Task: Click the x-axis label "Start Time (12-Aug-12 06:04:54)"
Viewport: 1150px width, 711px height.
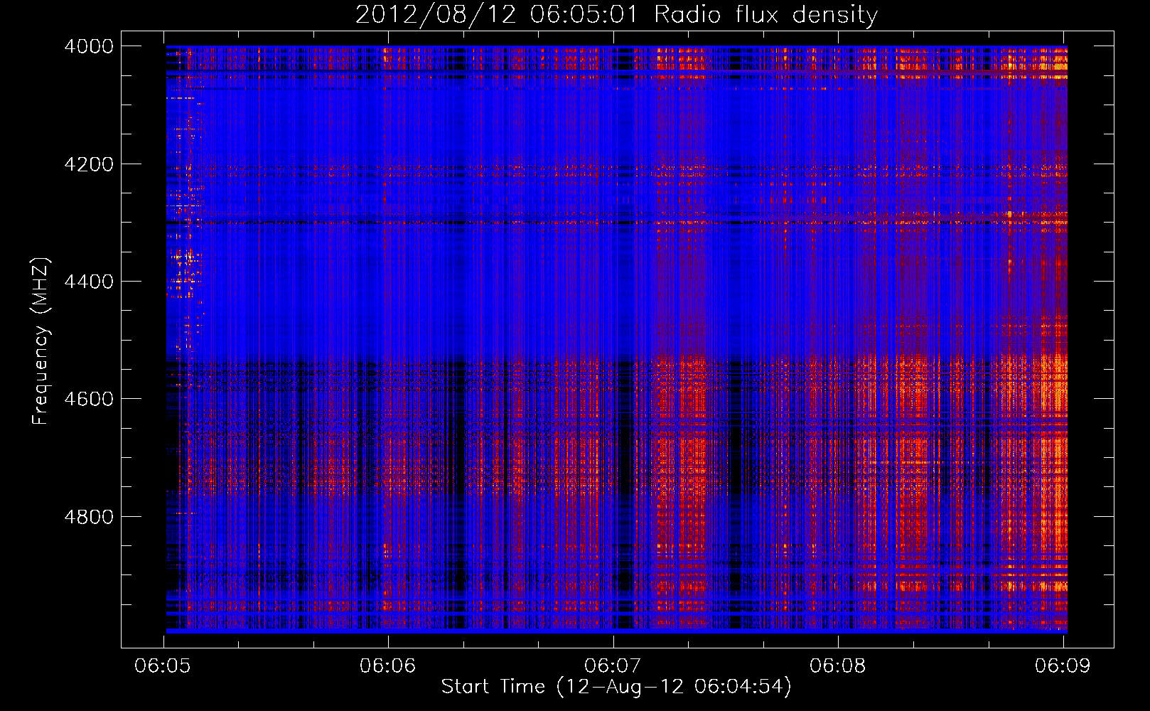Action: [x=616, y=687]
